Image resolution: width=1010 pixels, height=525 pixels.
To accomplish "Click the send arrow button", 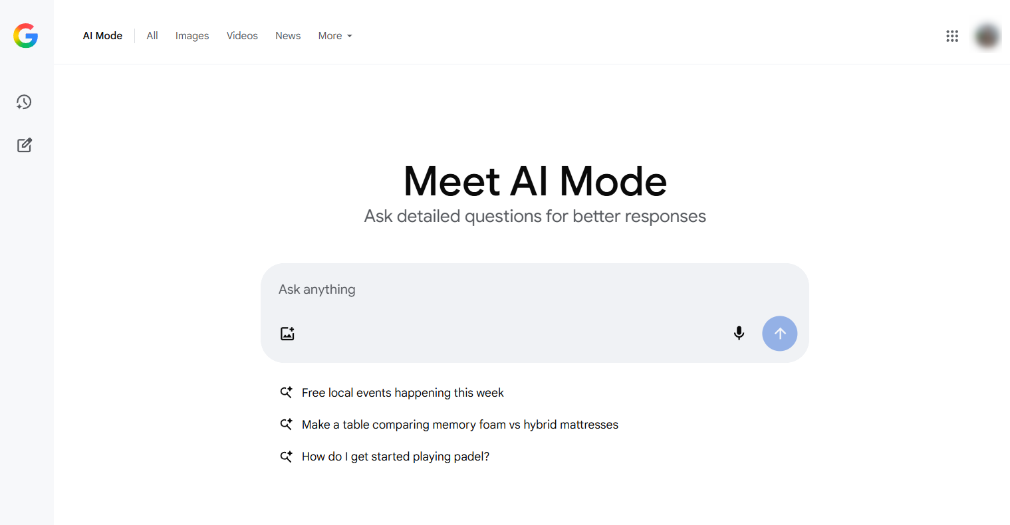I will pos(780,334).
